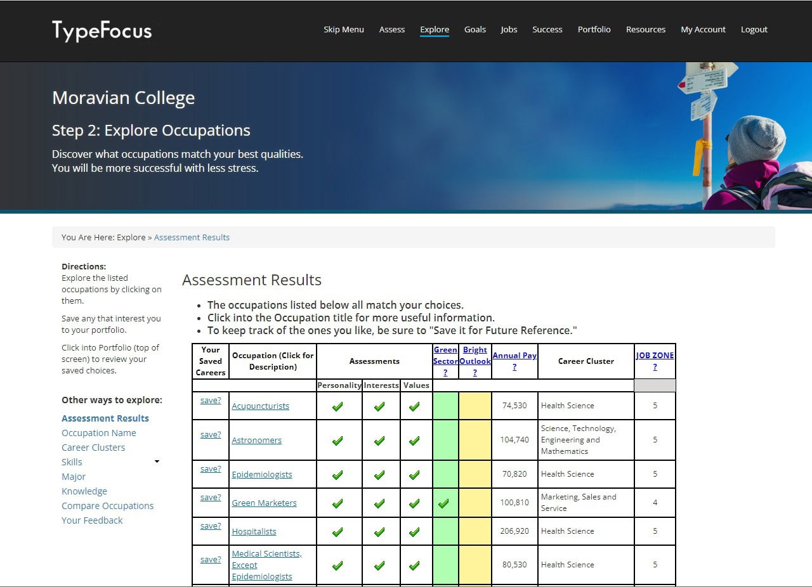This screenshot has height=587, width=812.
Task: Open the Astronomers occupation description
Action: coord(256,441)
